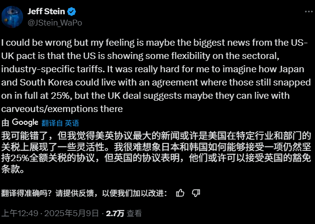The height and width of the screenshot is (224, 315).
Task: Click the 由 label before Google
Action: click(5, 123)
